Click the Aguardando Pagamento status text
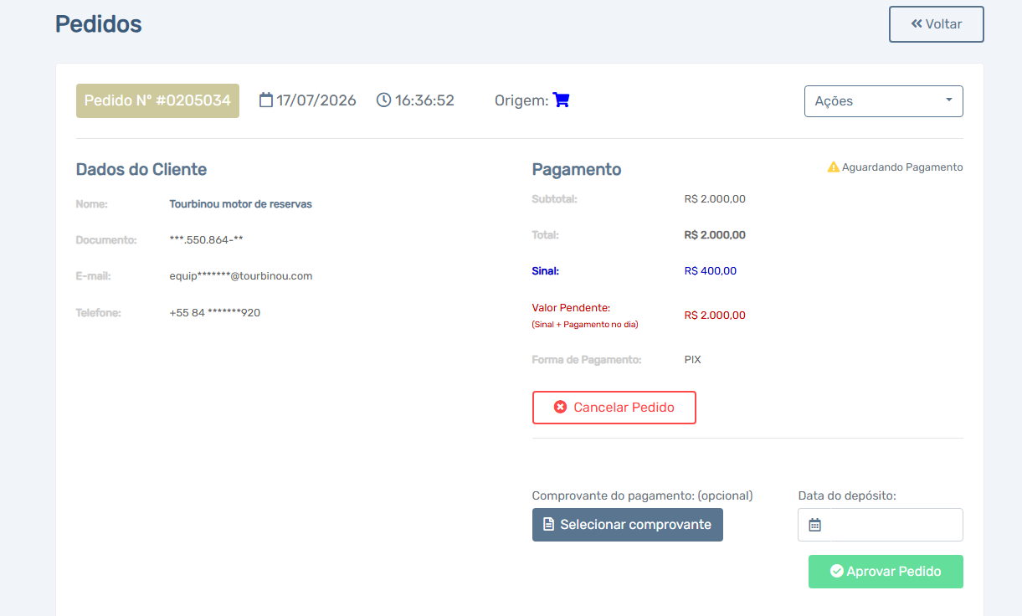Image resolution: width=1022 pixels, height=616 pixels. point(902,167)
